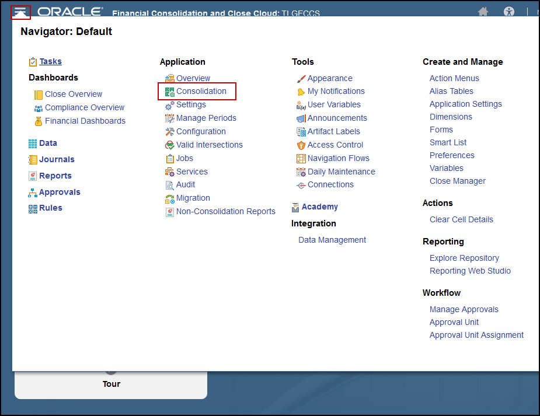Click the Daily Maintenance calendar icon
The image size is (540, 416).
point(301,172)
